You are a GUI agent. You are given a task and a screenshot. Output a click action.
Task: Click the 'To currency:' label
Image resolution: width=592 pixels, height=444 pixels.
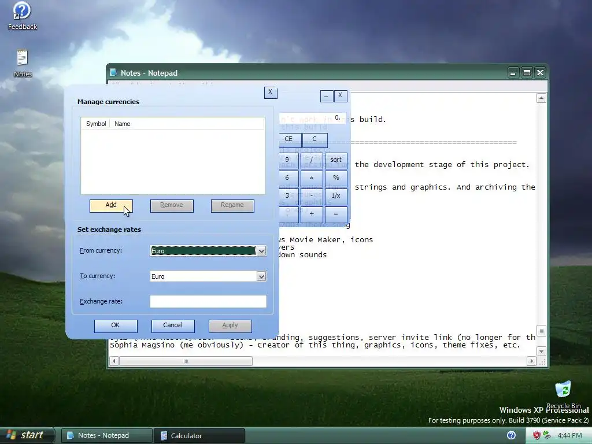(97, 276)
